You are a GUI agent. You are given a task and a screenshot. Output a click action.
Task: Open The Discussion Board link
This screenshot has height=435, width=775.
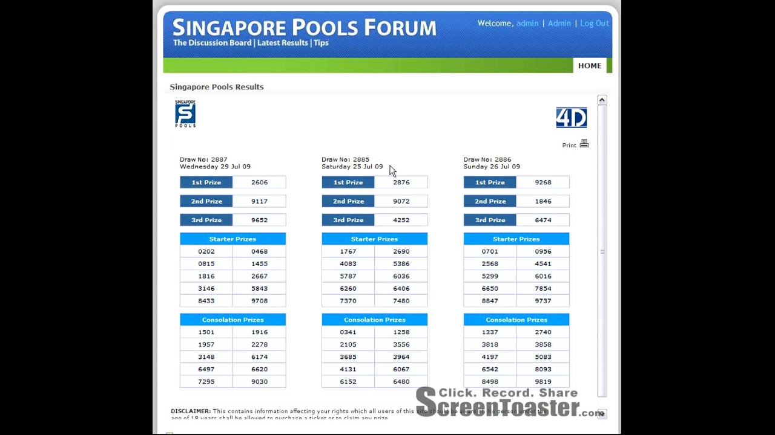[x=213, y=43]
